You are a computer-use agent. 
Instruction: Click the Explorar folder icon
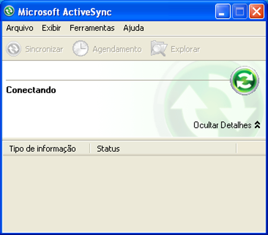pyautogui.click(x=158, y=48)
